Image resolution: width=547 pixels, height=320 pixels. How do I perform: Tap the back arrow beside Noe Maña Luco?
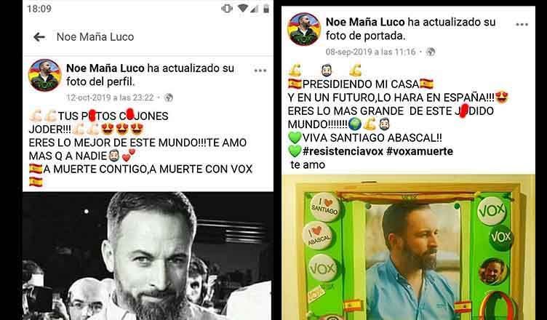(x=39, y=36)
